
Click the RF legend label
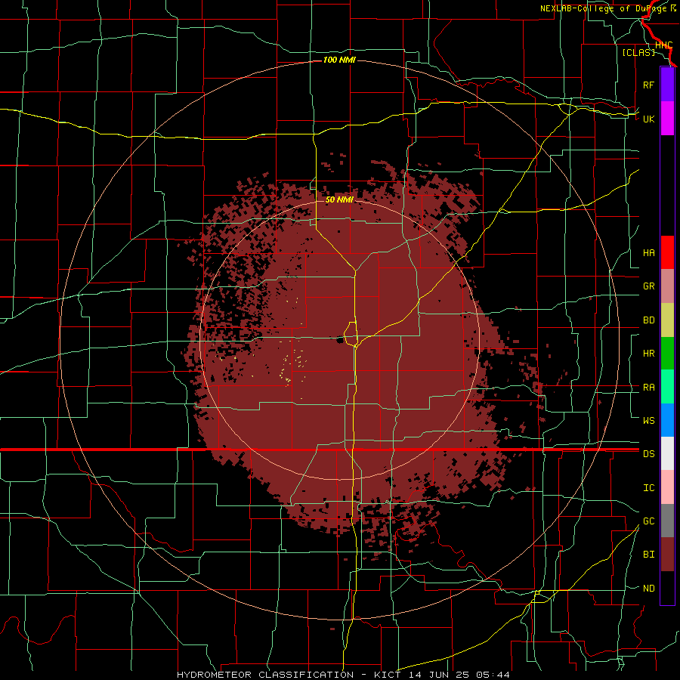[x=649, y=85]
